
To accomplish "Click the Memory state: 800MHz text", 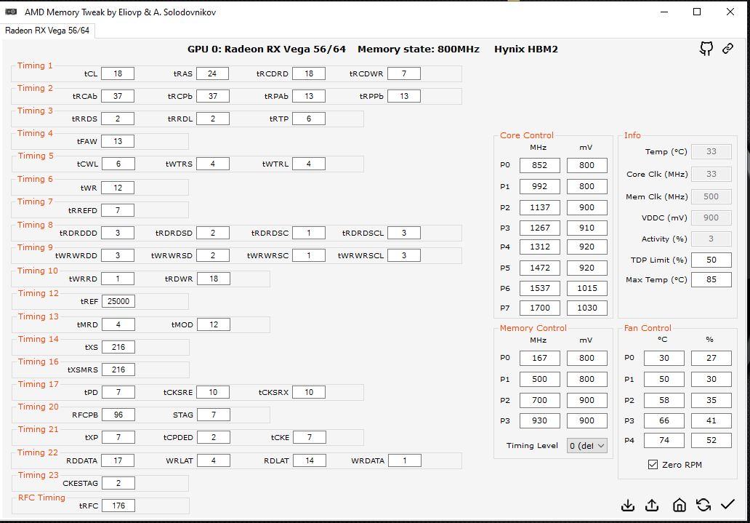I will pos(419,49).
